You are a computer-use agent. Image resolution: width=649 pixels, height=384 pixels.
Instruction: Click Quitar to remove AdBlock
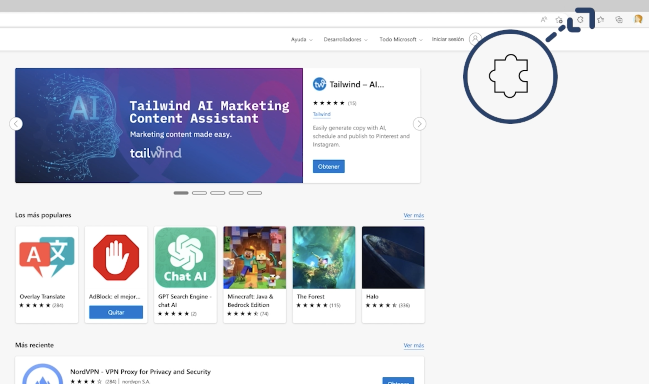(x=116, y=312)
